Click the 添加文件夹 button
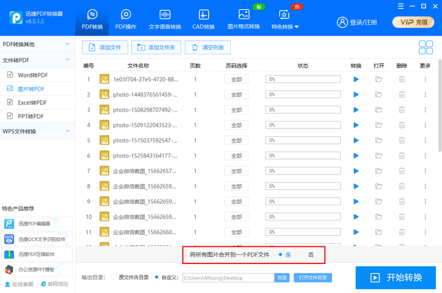Viewport: 442px width, 293px height. 156,47
